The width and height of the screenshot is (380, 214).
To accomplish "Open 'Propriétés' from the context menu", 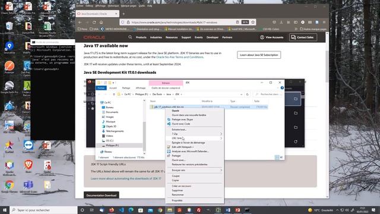I will (177, 201).
